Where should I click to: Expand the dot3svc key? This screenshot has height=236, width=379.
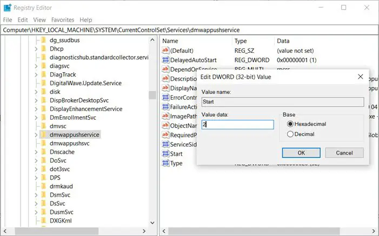[36, 169]
